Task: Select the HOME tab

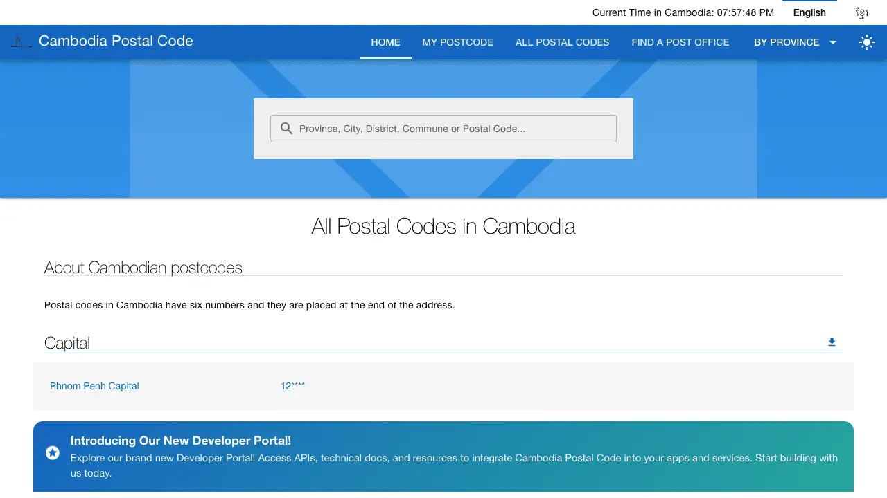Action: click(385, 42)
